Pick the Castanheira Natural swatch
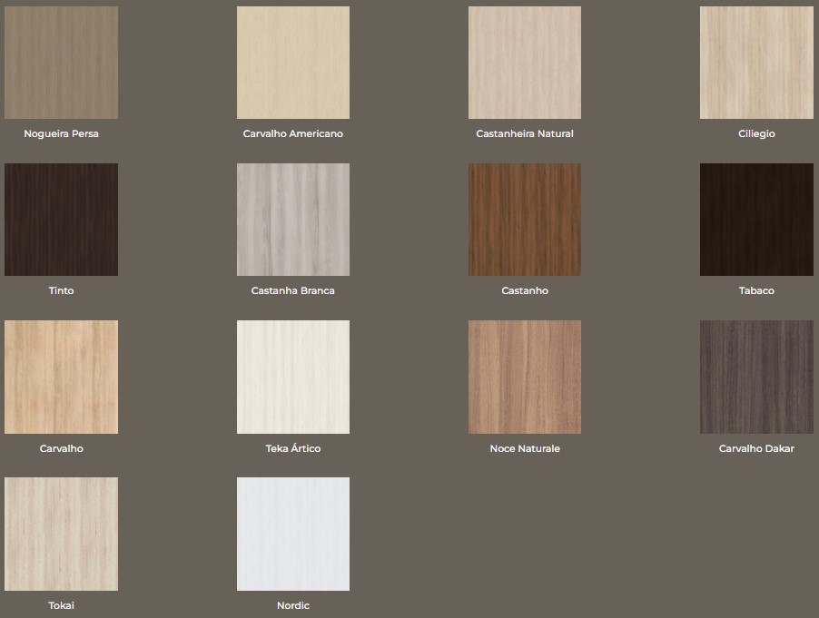The image size is (819, 618). [x=525, y=63]
